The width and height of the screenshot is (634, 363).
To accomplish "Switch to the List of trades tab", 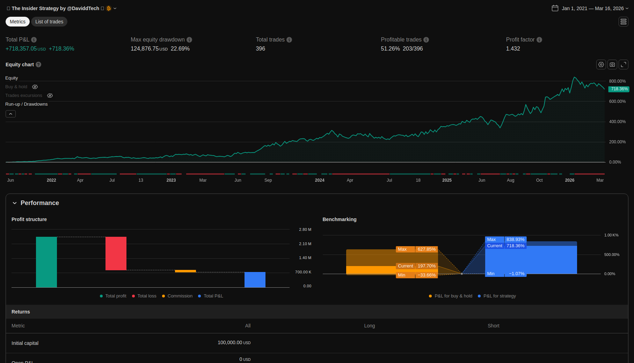I will coord(49,22).
